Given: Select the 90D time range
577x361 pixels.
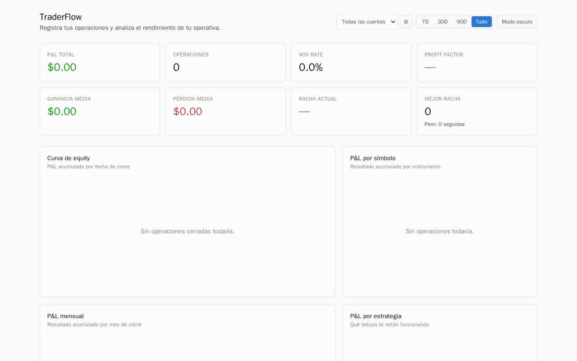Looking at the screenshot, I should [462, 22].
